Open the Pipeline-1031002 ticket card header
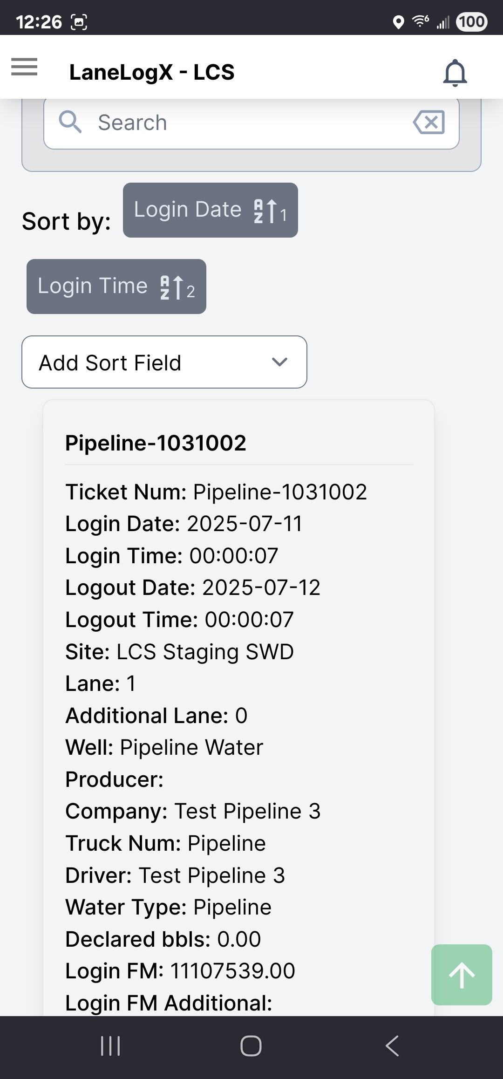The height and width of the screenshot is (1079, 503). (x=156, y=443)
